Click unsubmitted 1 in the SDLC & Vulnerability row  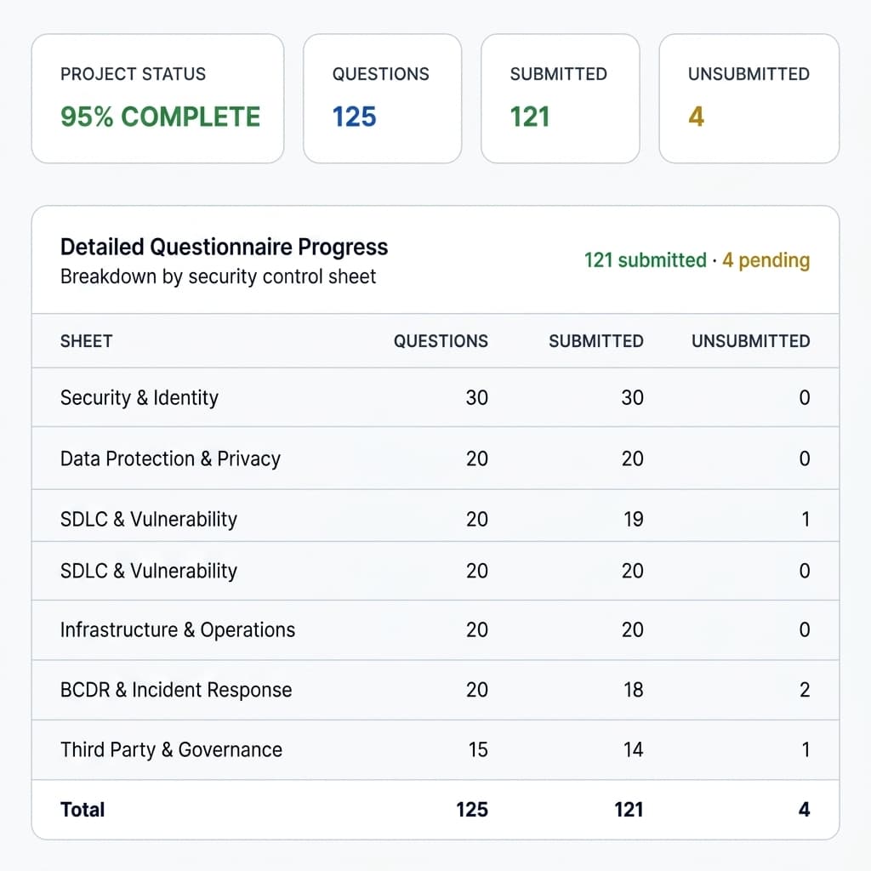pyautogui.click(x=806, y=520)
